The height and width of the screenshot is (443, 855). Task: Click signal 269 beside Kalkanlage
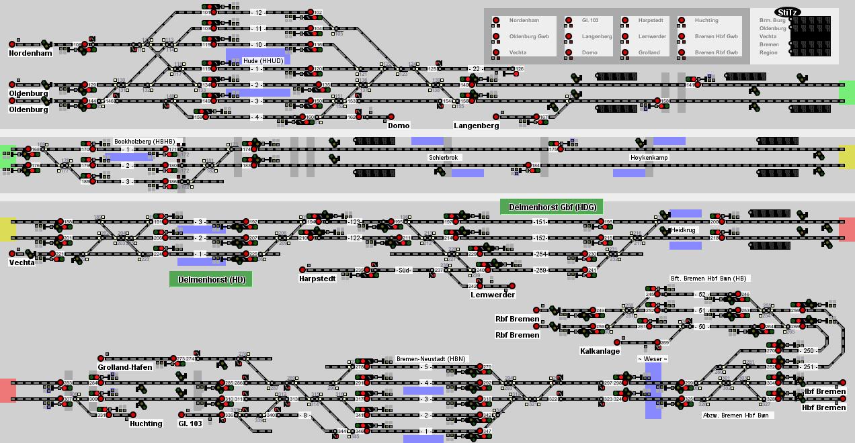tap(657, 343)
